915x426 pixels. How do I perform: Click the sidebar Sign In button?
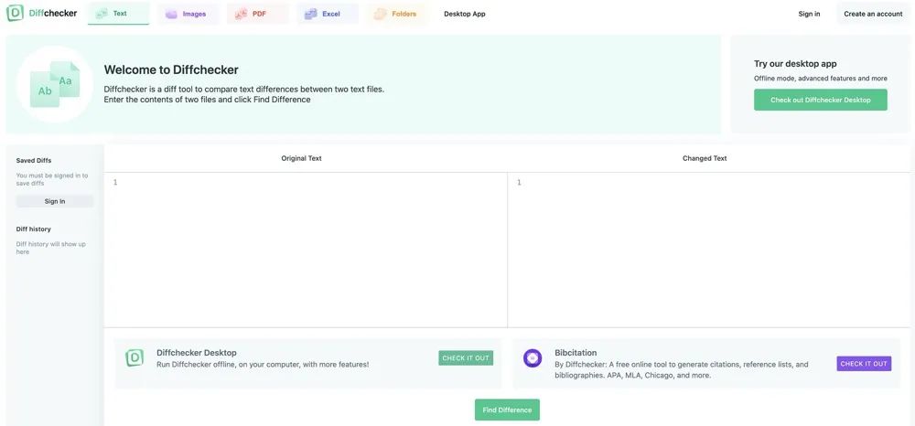(55, 201)
